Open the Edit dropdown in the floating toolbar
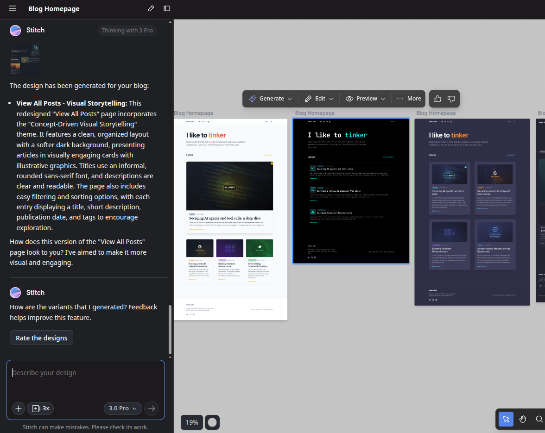The height and width of the screenshot is (433, 545). [319, 99]
